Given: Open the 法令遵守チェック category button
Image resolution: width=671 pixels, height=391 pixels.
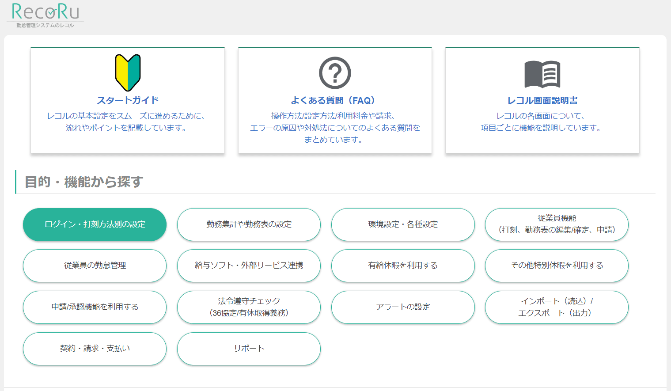Looking at the screenshot, I should click(249, 307).
